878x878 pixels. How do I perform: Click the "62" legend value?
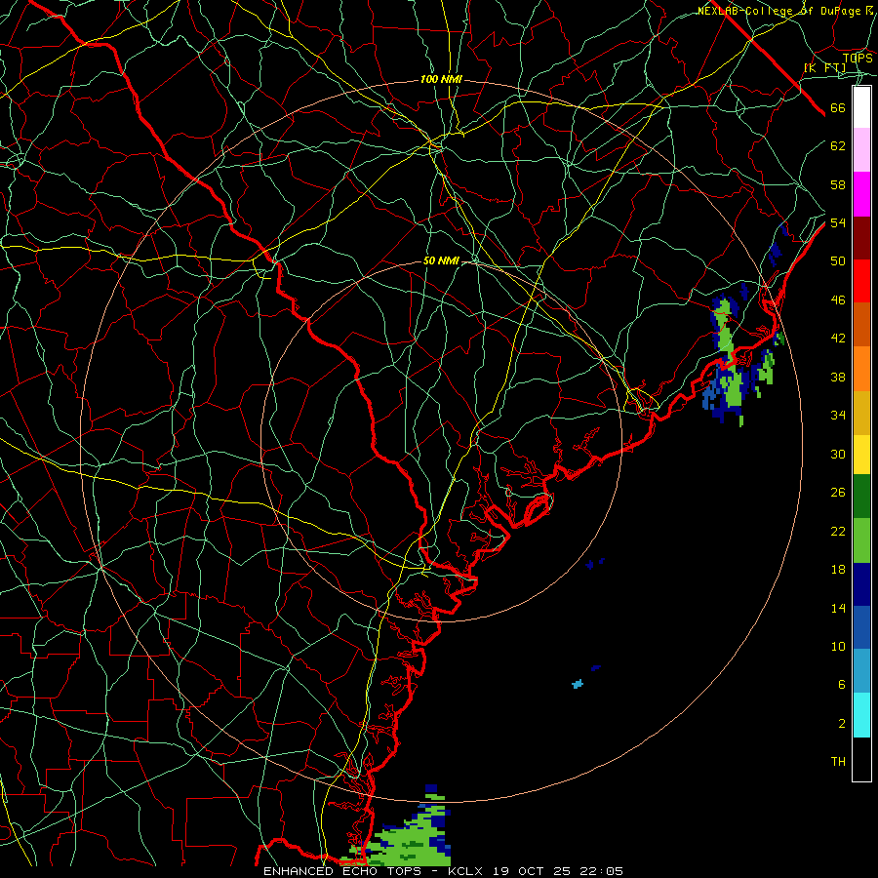[838, 146]
